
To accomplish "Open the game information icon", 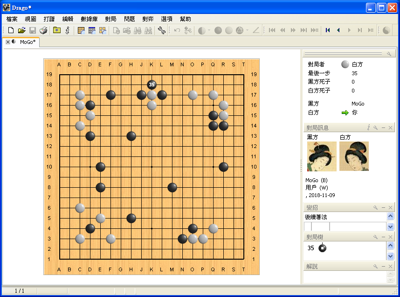I will coord(68,30).
